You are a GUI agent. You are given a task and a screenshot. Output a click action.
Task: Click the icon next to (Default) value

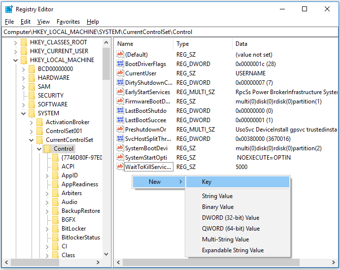point(120,55)
